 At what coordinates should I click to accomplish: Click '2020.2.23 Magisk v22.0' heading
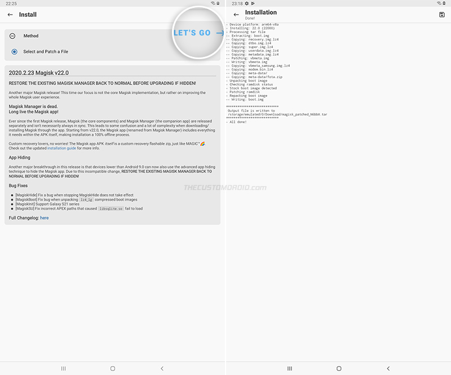point(38,73)
